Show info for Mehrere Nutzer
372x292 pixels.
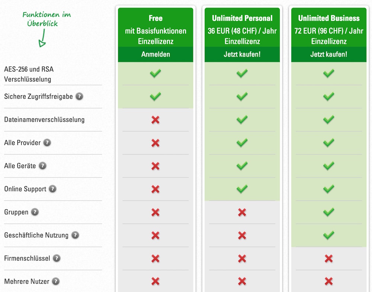(56, 281)
